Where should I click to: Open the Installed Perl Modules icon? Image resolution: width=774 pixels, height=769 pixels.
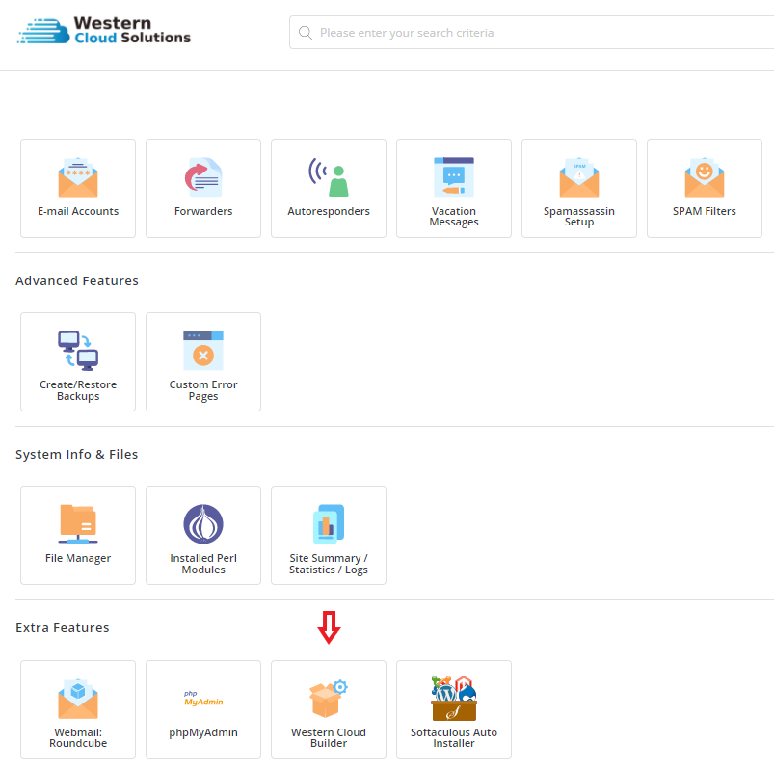pos(203,524)
